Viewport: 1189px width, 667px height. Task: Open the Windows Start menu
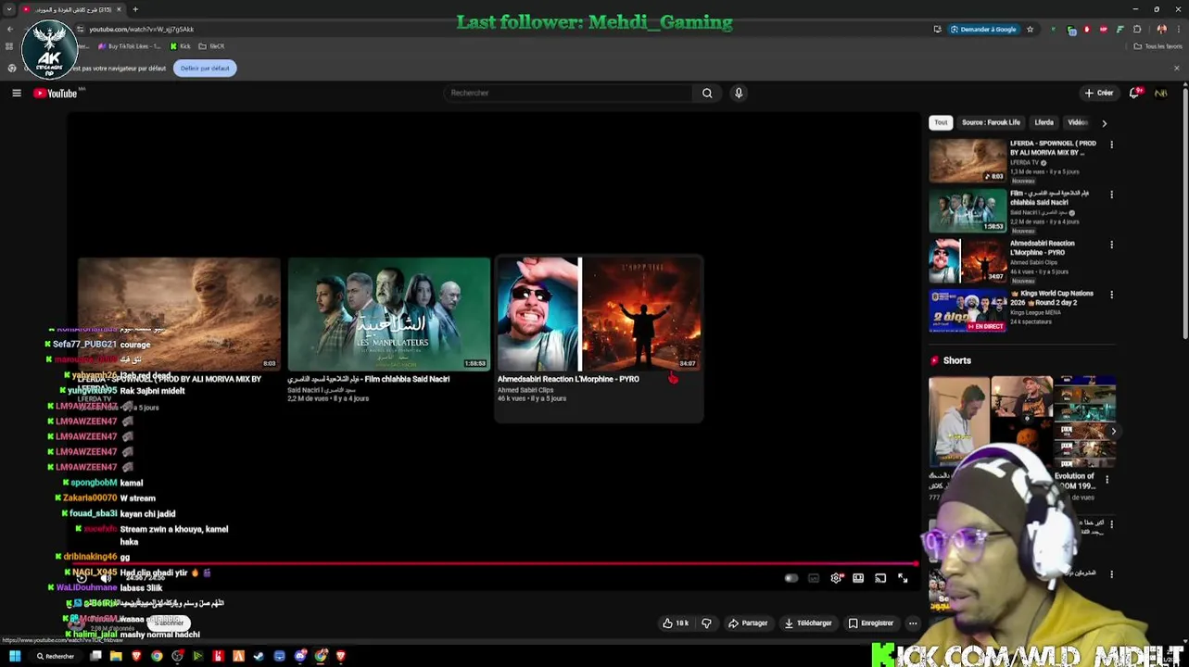pyautogui.click(x=15, y=656)
